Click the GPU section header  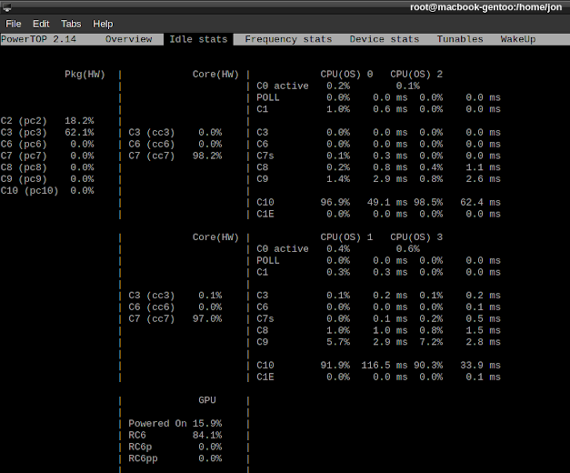(207, 400)
